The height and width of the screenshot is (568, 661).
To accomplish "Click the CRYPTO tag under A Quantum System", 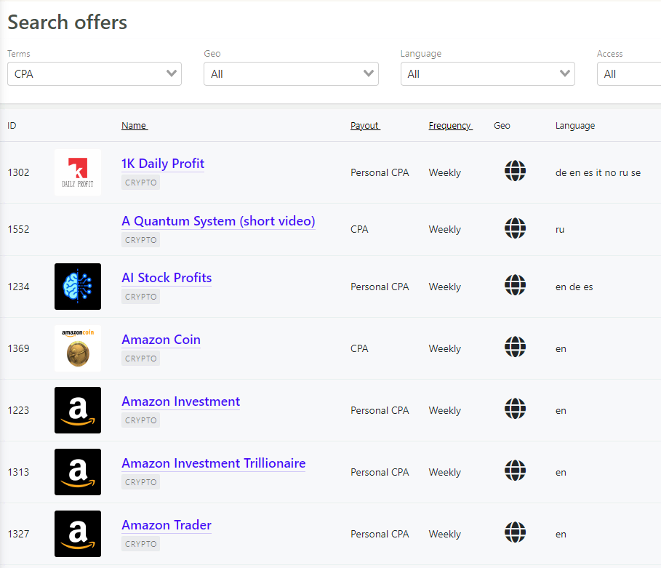I will coord(140,239).
